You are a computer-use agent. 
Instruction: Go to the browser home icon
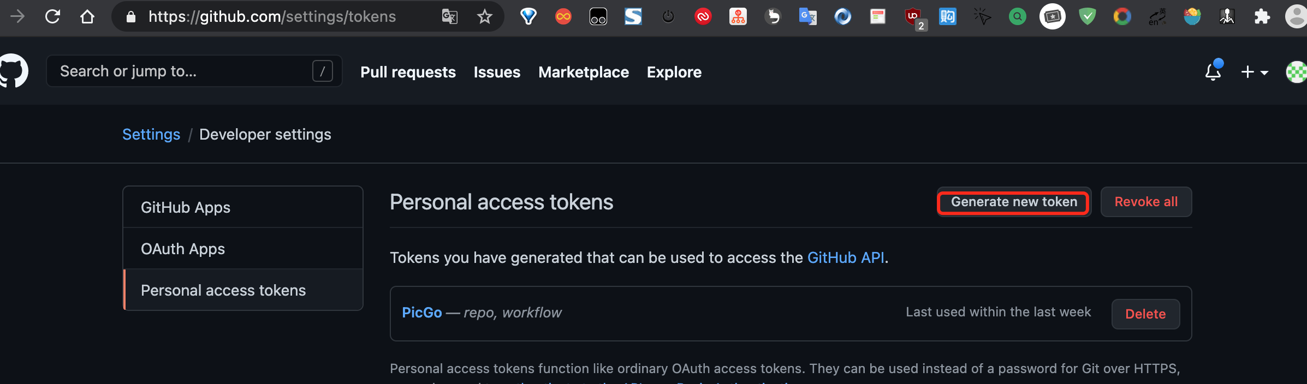coord(87,16)
